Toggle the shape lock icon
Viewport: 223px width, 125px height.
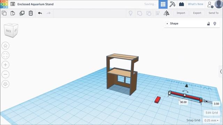click(x=208, y=24)
